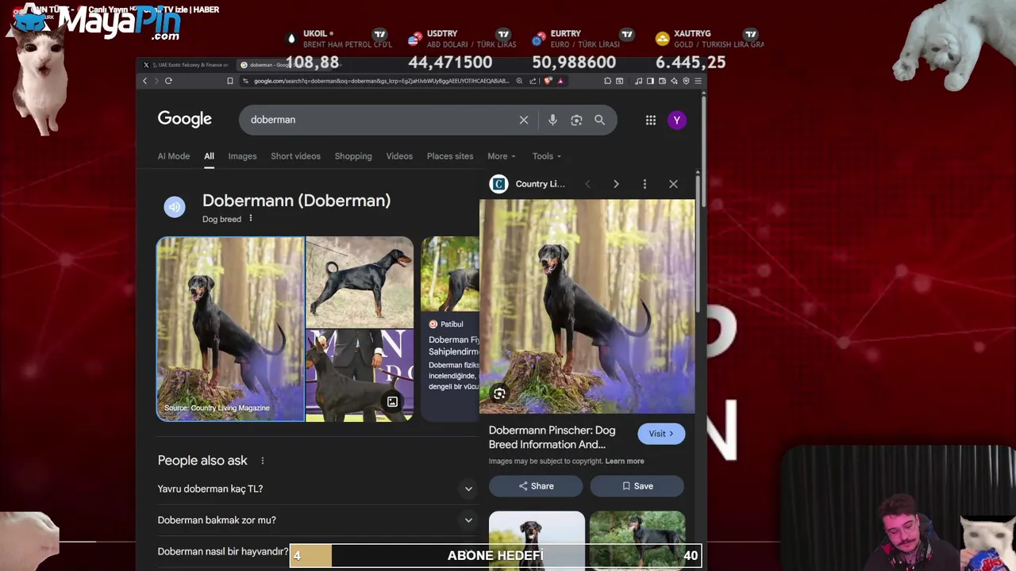The height and width of the screenshot is (571, 1016).
Task: Open preview panel three-dot menu
Action: 645,184
